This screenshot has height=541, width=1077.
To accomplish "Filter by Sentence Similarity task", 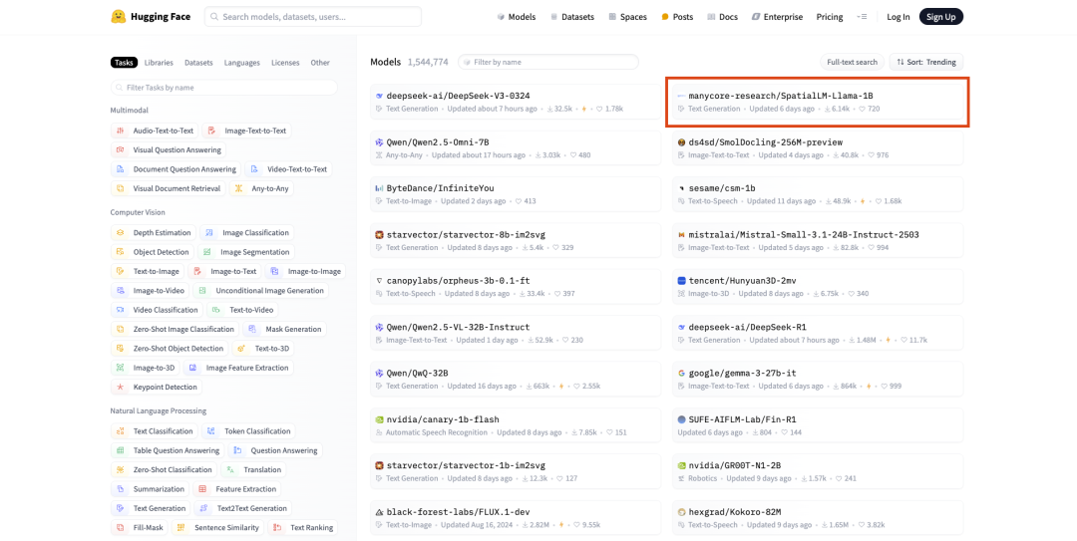I will (x=217, y=527).
